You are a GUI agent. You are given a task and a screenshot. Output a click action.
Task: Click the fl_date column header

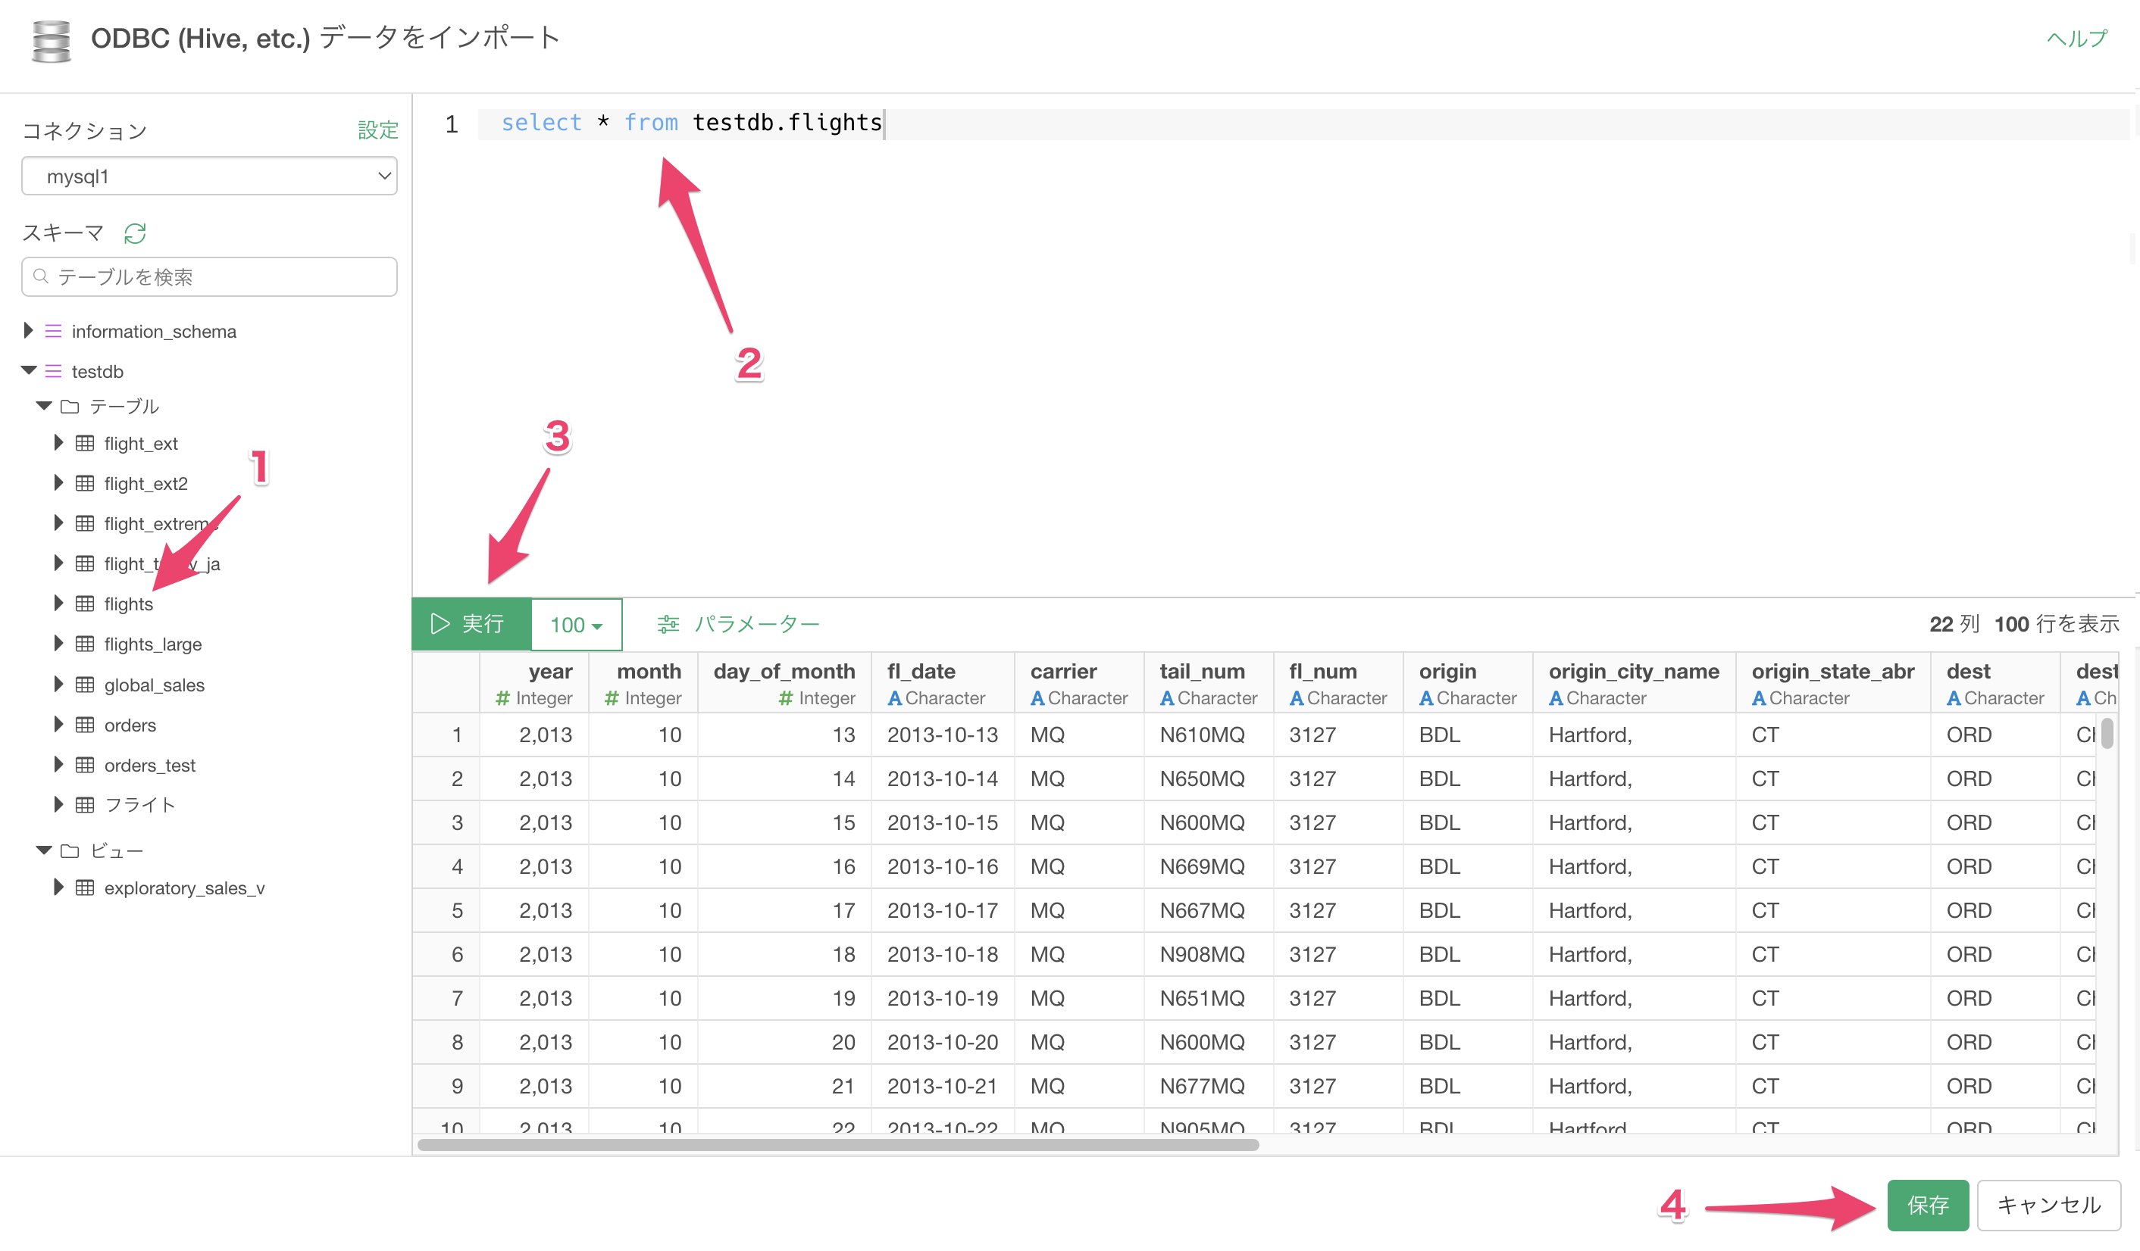[x=943, y=683]
